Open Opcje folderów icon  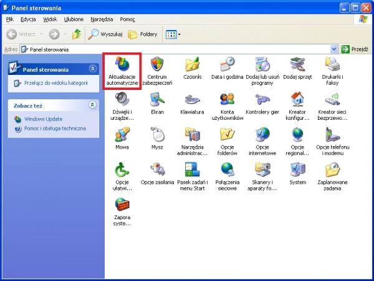pos(227,141)
